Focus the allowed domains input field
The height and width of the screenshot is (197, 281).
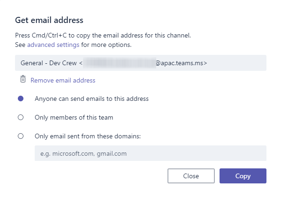click(151, 153)
